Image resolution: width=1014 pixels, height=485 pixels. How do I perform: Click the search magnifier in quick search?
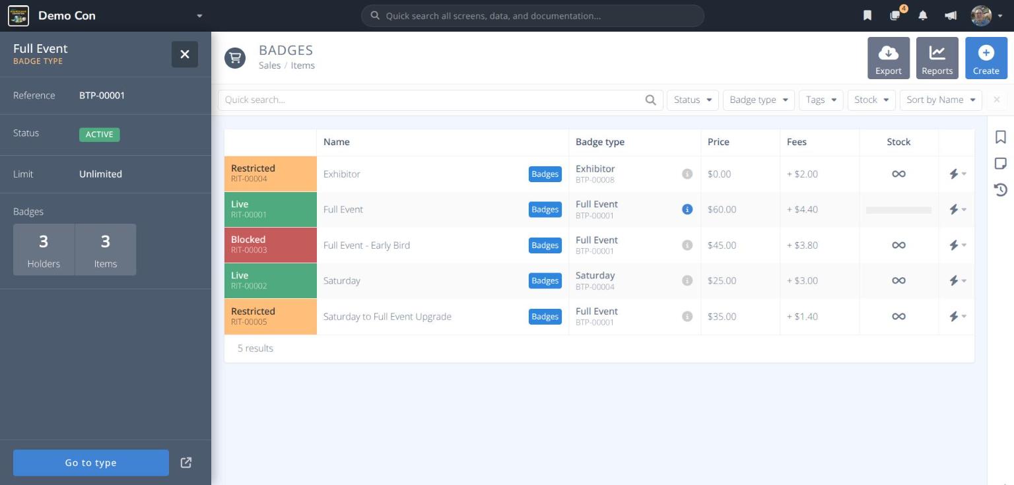pos(650,100)
